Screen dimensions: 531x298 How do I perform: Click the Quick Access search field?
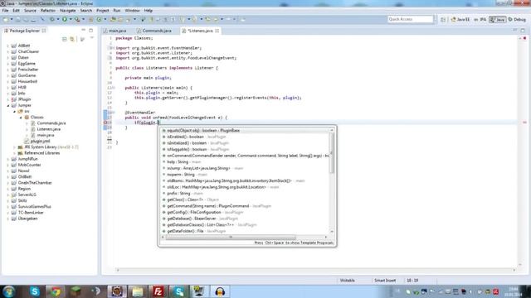(410, 19)
